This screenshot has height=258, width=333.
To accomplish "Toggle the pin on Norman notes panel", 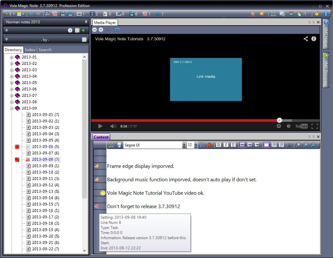I will [86, 22].
